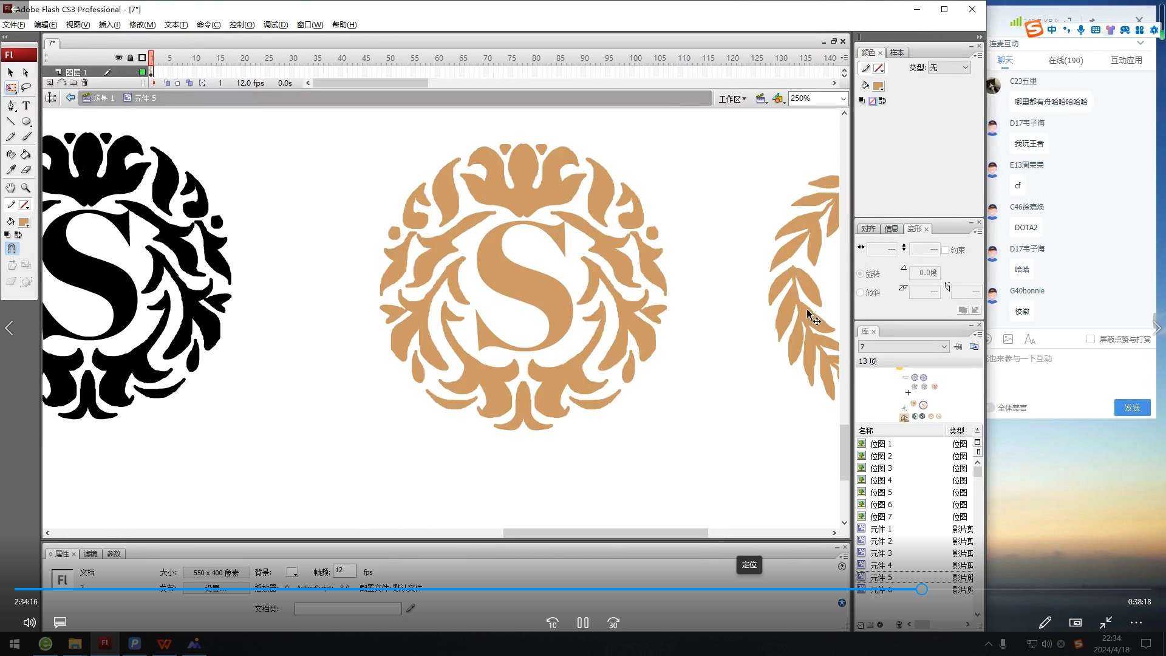Toggle the Snap to Objects magnet

(12, 248)
